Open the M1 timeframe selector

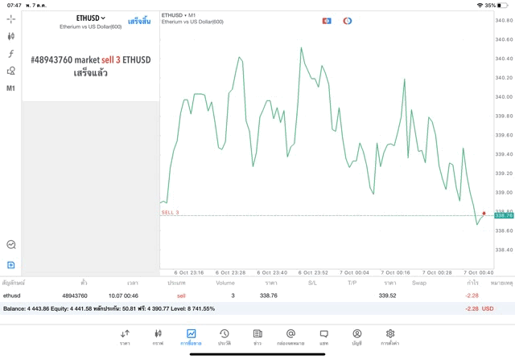pyautogui.click(x=11, y=88)
